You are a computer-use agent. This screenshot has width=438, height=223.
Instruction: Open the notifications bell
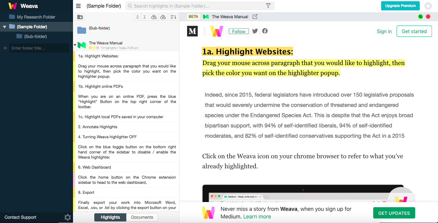428,6
